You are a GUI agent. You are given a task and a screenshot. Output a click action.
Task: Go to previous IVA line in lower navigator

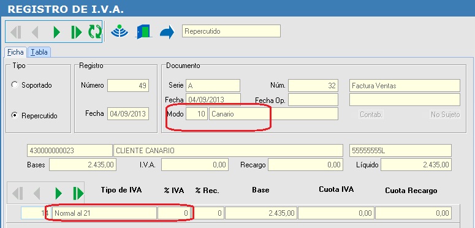[x=37, y=193]
